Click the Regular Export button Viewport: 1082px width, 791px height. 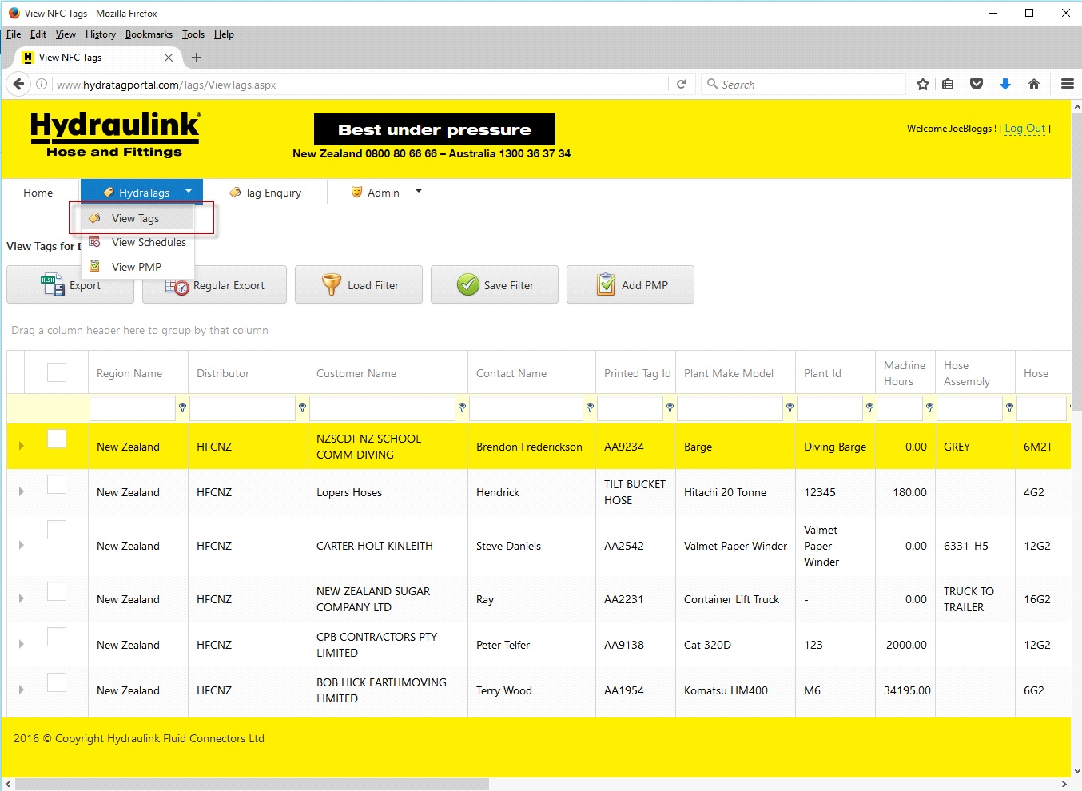[x=214, y=284]
